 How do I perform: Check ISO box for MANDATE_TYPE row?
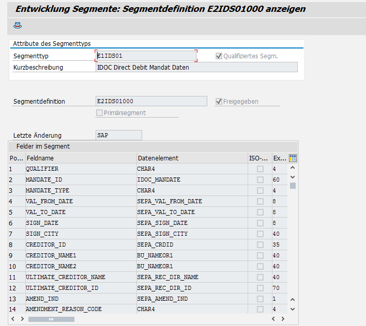pos(260,190)
